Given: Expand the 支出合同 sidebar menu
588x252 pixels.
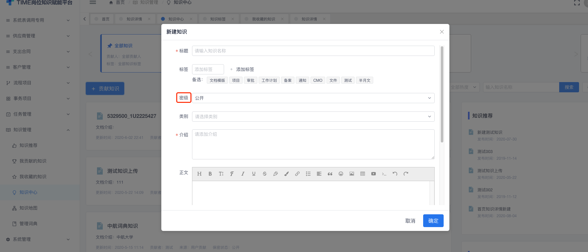Looking at the screenshot, I should (x=40, y=51).
